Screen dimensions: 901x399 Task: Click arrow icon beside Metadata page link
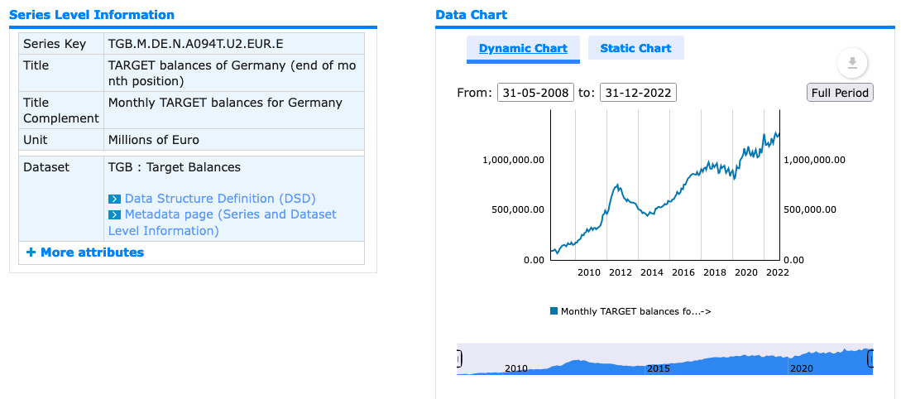(114, 215)
